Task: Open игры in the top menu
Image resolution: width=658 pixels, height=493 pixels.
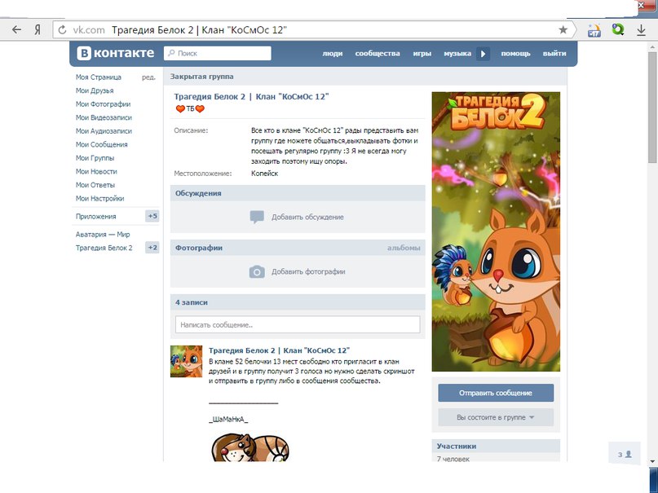Action: pos(422,54)
